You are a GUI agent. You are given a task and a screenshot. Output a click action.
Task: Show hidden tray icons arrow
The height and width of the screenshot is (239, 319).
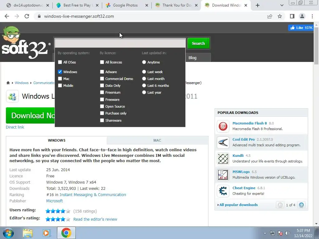click(265, 233)
